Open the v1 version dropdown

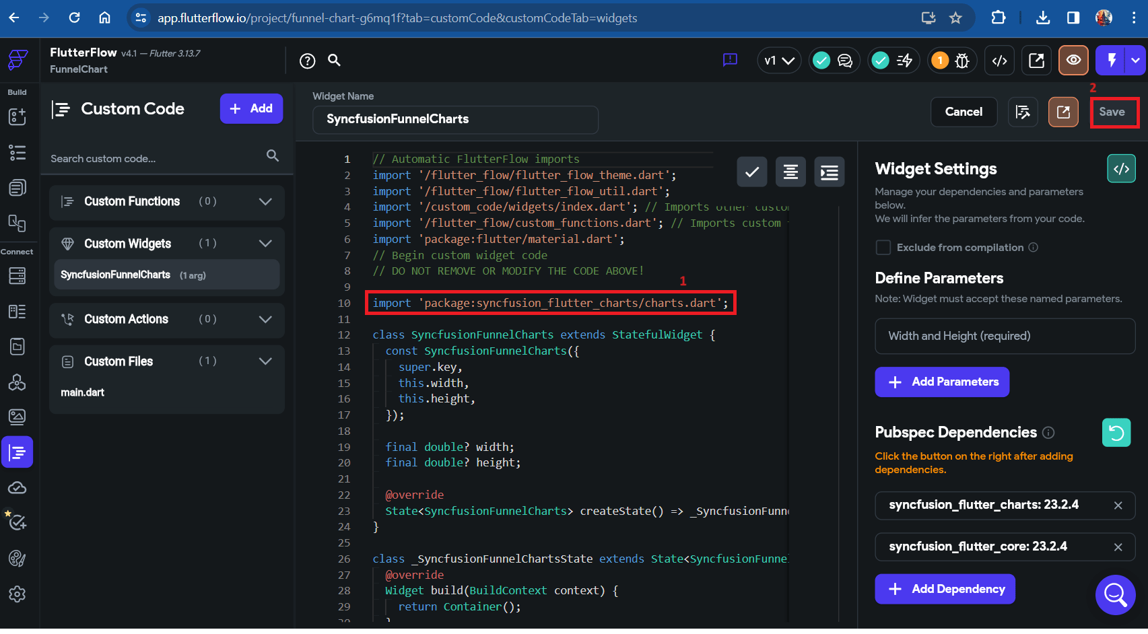(x=780, y=61)
